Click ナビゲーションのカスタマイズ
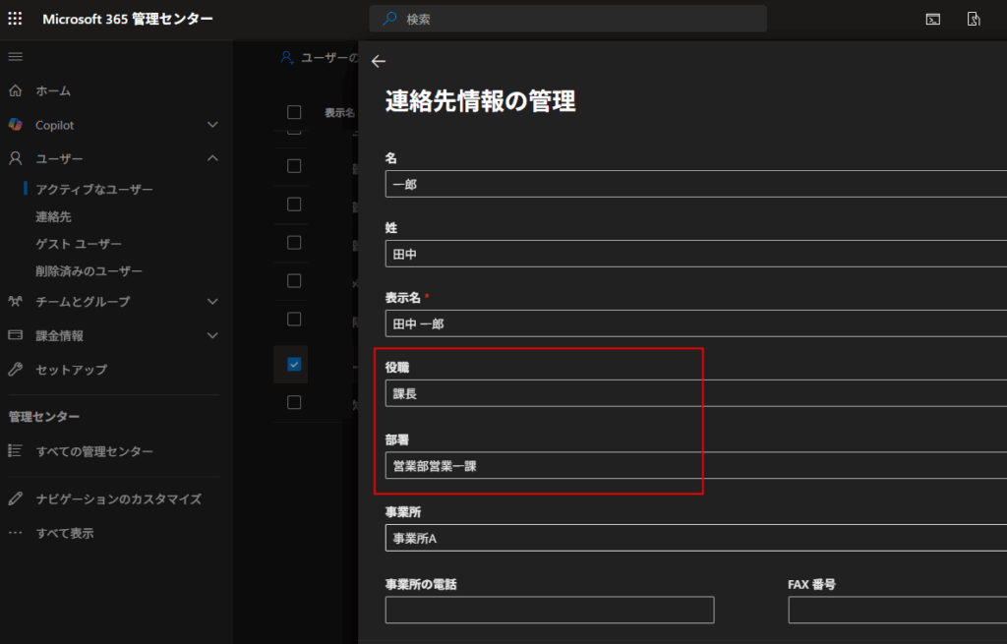Screen dimensions: 1007x644 [x=119, y=498]
